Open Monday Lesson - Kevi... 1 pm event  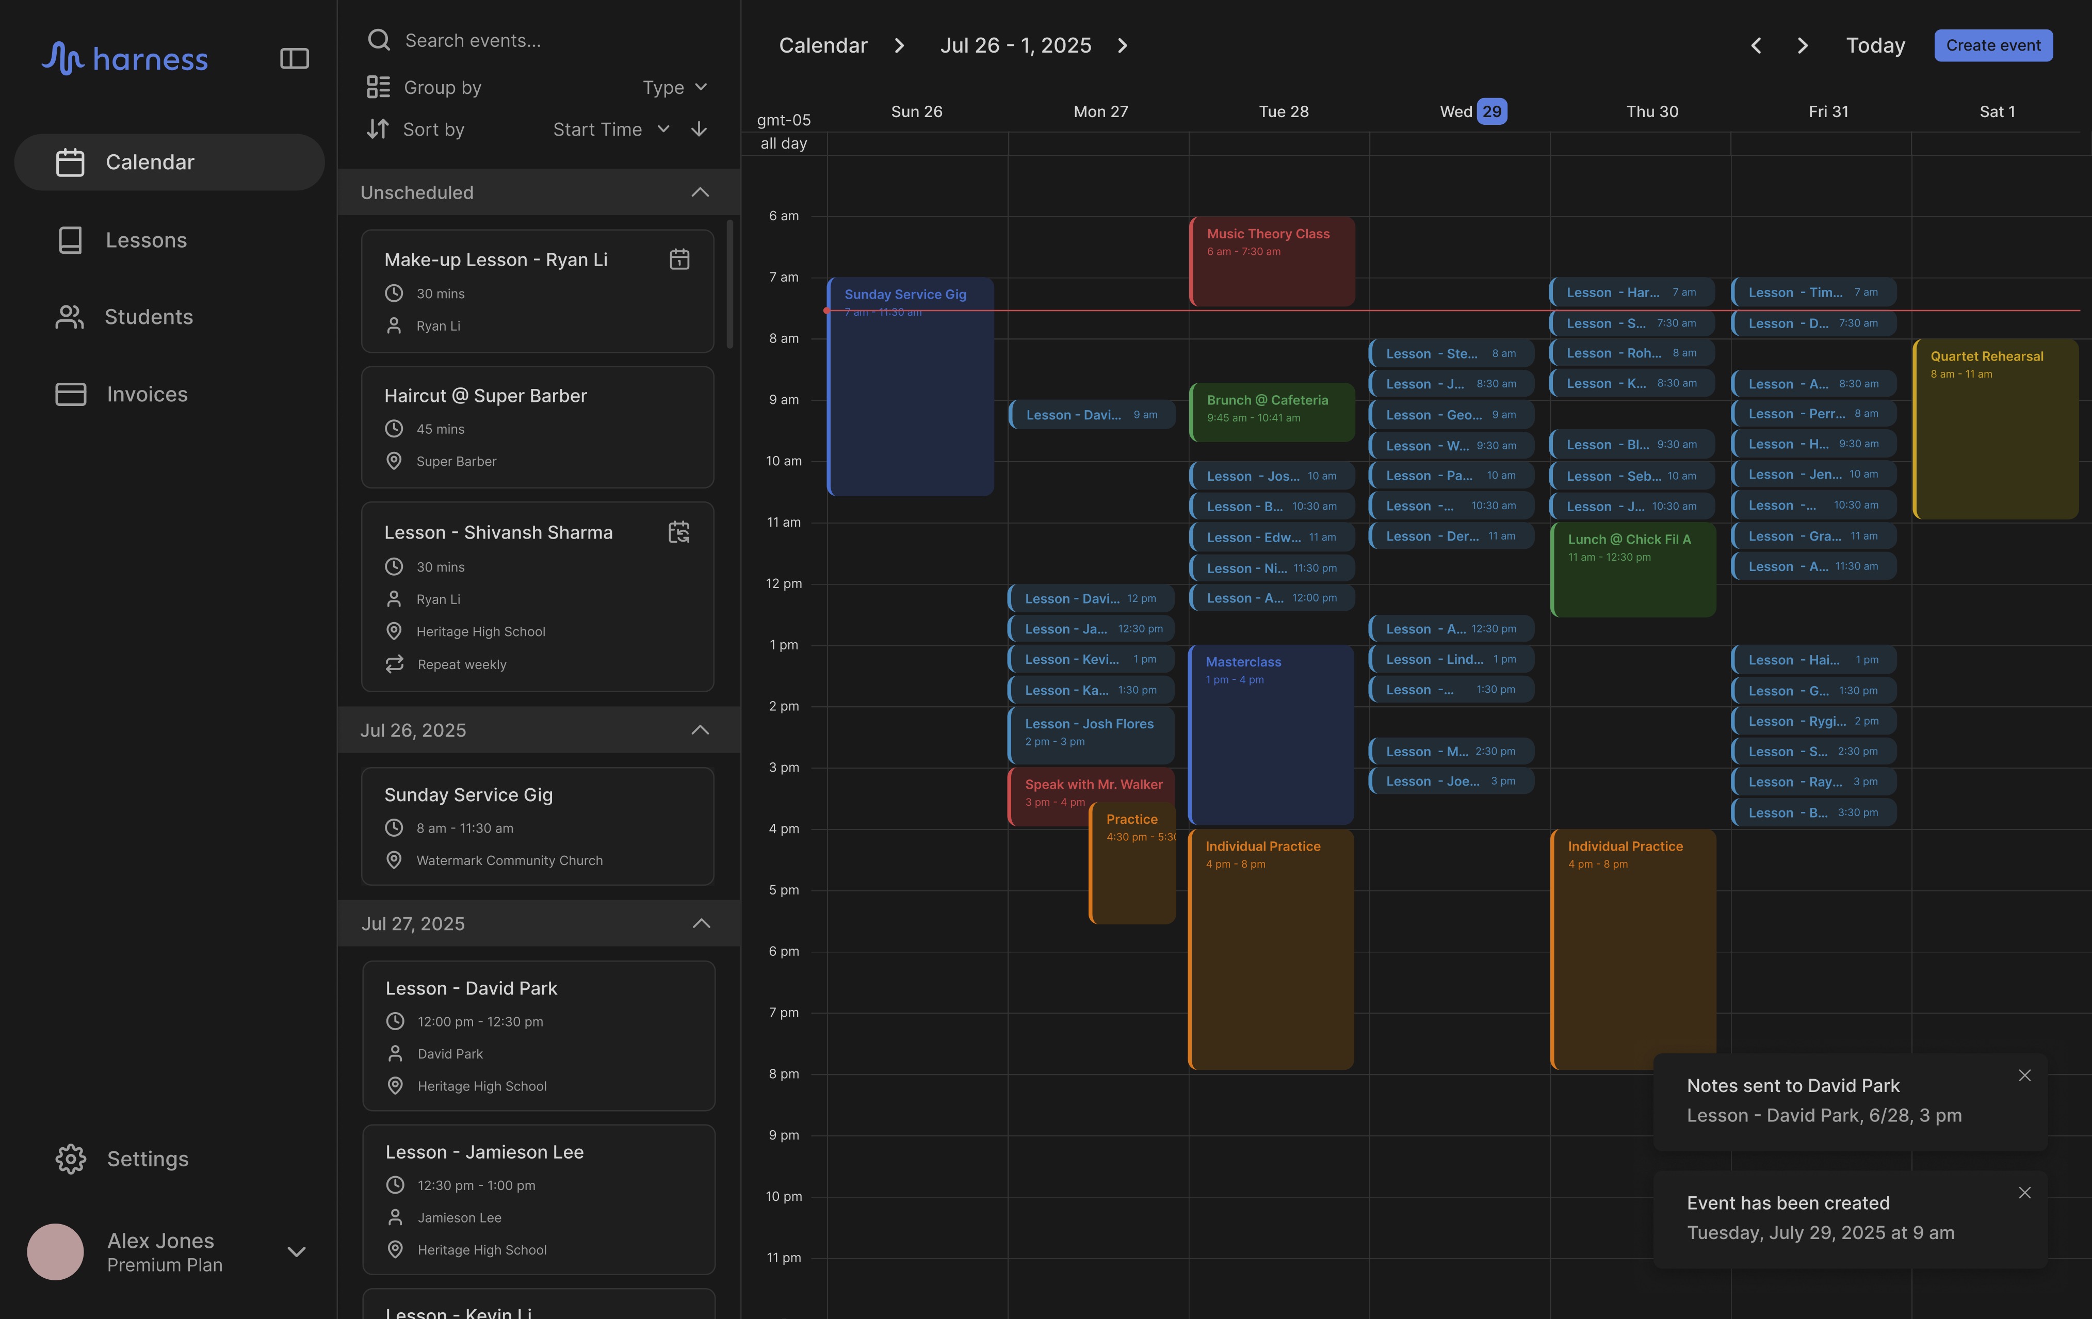coord(1091,659)
